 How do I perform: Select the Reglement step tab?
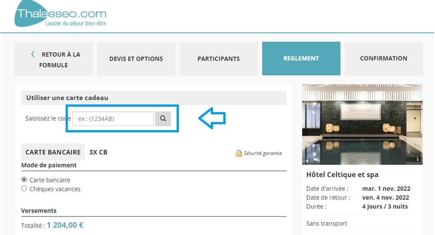click(x=301, y=59)
